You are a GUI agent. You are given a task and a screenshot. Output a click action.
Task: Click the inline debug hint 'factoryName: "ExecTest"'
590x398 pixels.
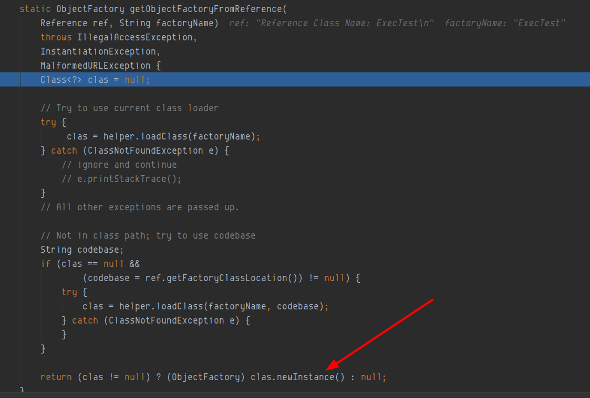click(504, 23)
